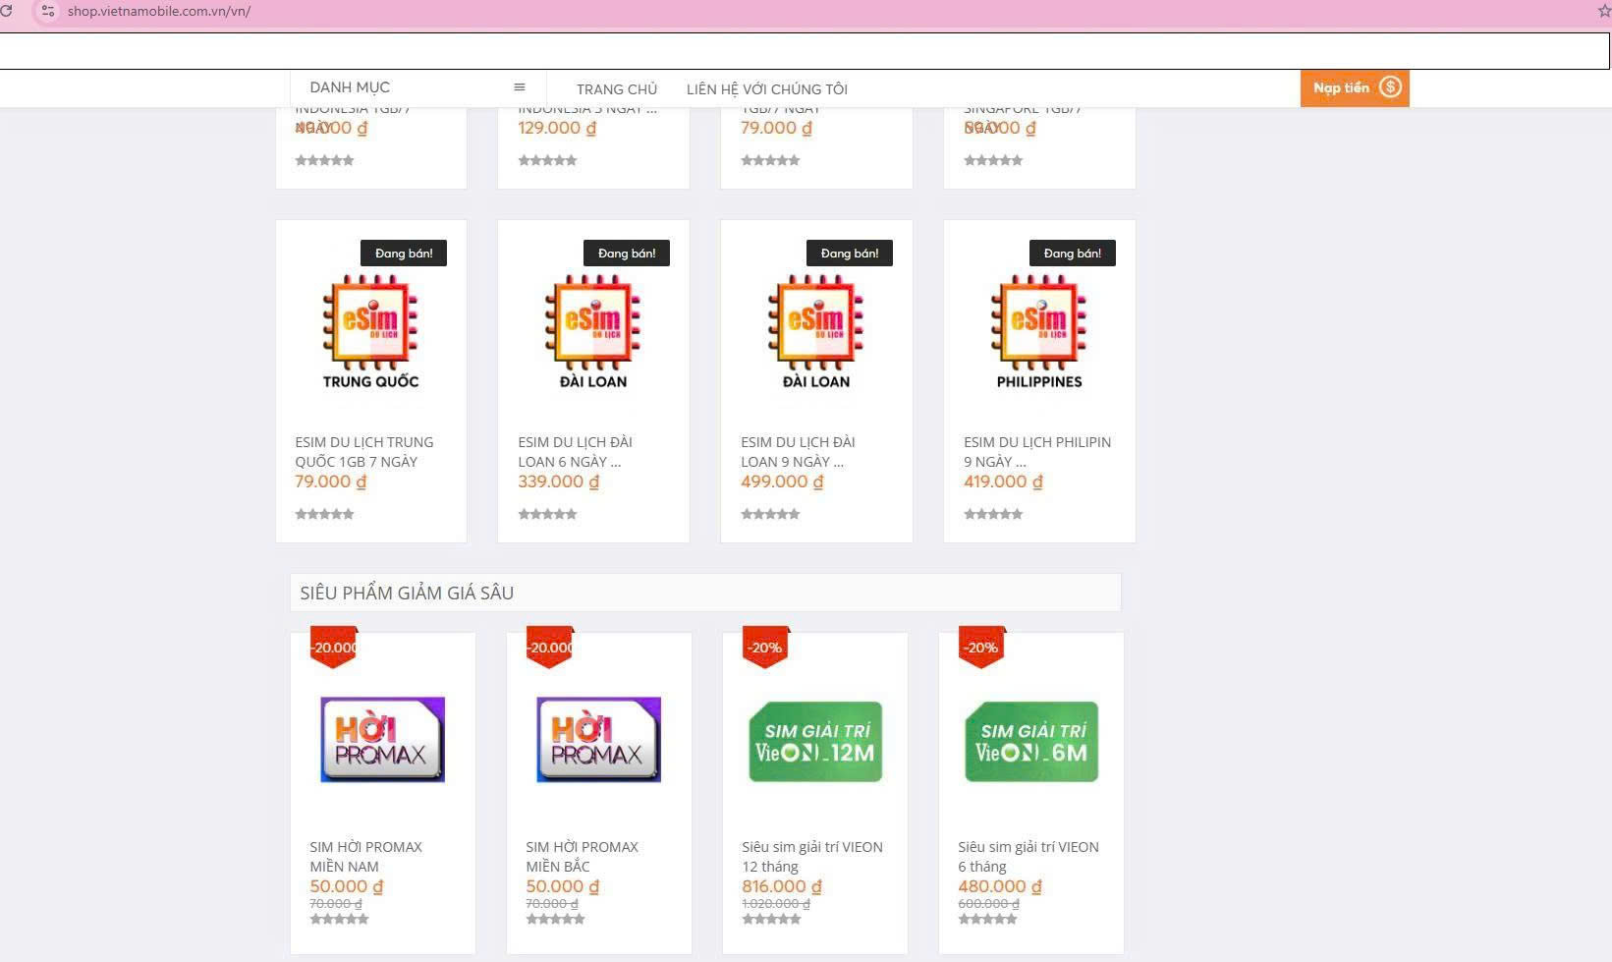This screenshot has width=1612, height=962.
Task: Open the Sim Giải Trí VieON 12M image
Action: 815,742
